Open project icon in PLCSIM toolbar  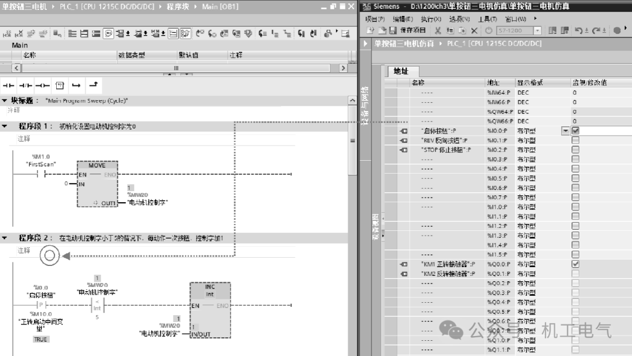[x=382, y=30]
